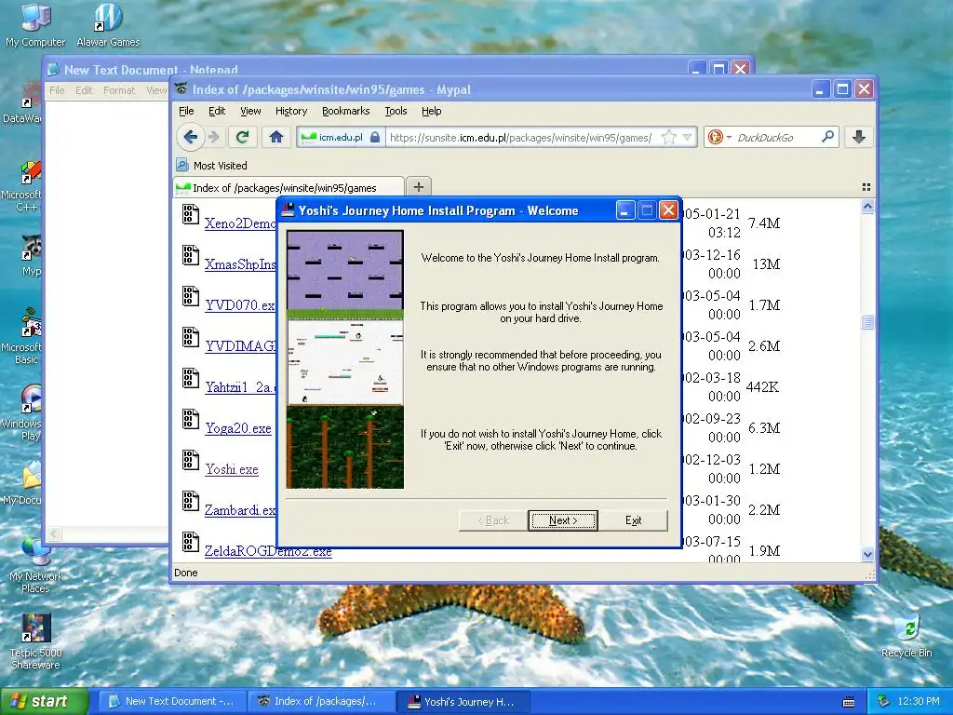Click the forward arrow in Mypal toolbar
Viewport: 953px width, 715px height.
pyautogui.click(x=214, y=138)
